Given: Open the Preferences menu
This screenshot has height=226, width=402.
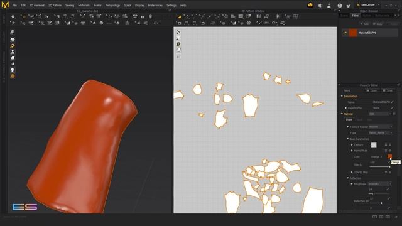Looking at the screenshot, I should coord(155,6).
